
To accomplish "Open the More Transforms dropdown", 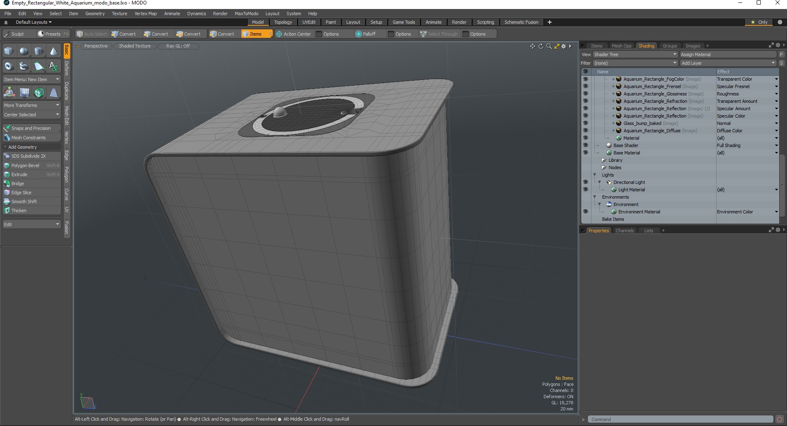I will coord(32,105).
